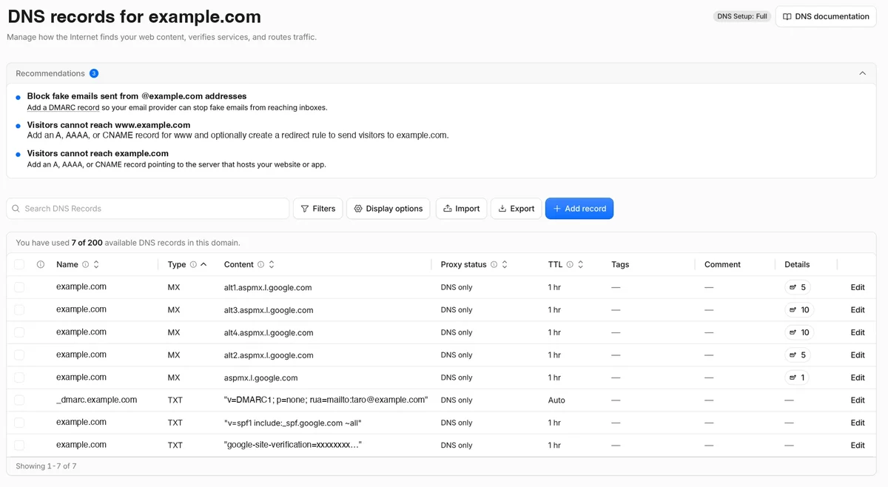This screenshot has height=487, width=888.
Task: Check the box for _dmarc.example.com record
Action: 19,400
